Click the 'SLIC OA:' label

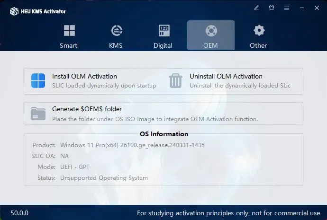tap(44, 156)
